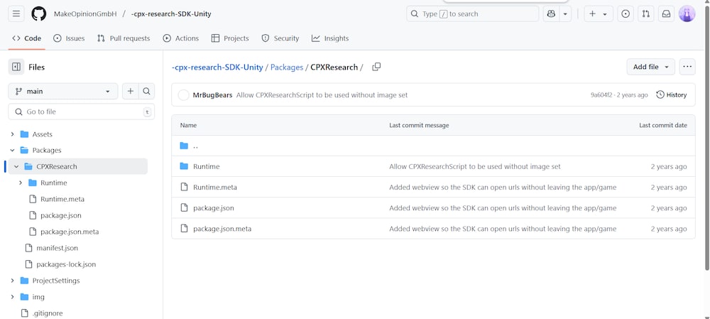View commit History
The width and height of the screenshot is (710, 319).
(672, 95)
